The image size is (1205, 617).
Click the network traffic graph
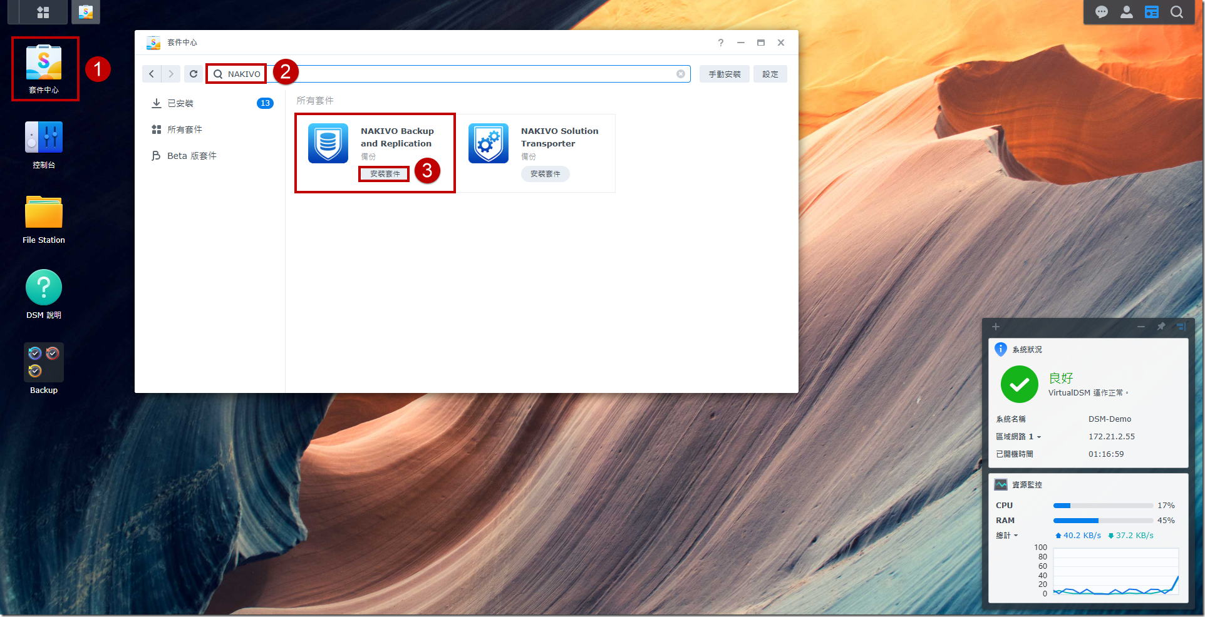(1116, 571)
